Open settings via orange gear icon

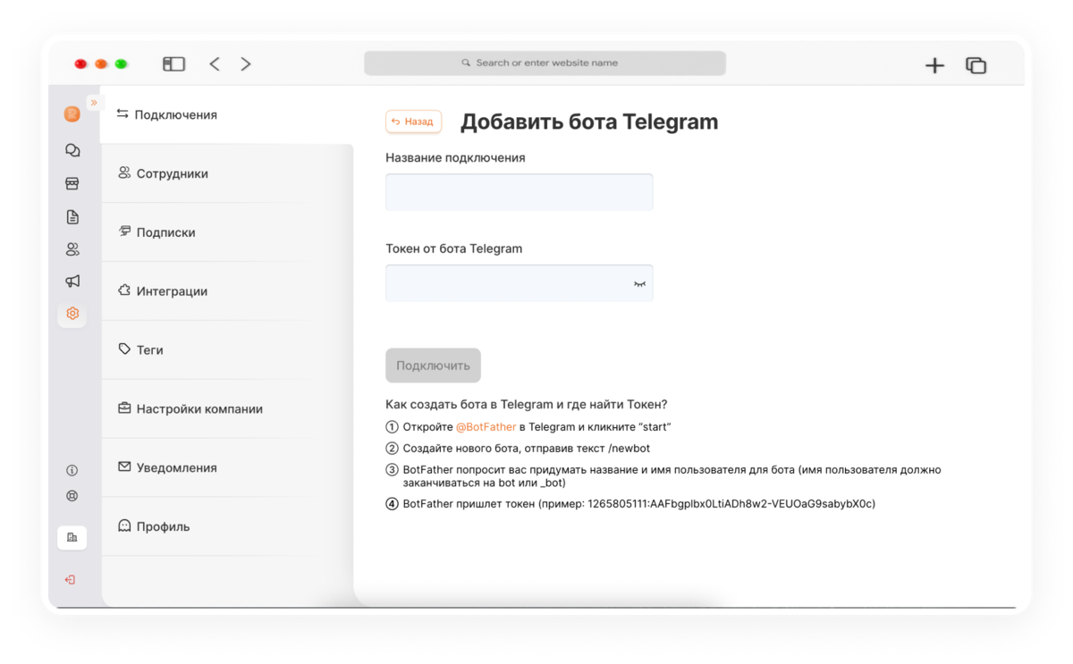pos(72,314)
